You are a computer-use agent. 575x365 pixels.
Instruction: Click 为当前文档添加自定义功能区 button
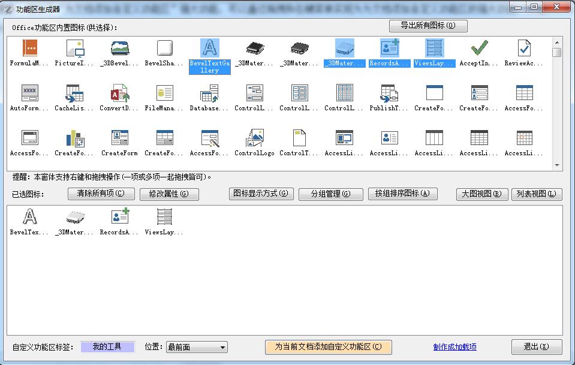click(328, 347)
